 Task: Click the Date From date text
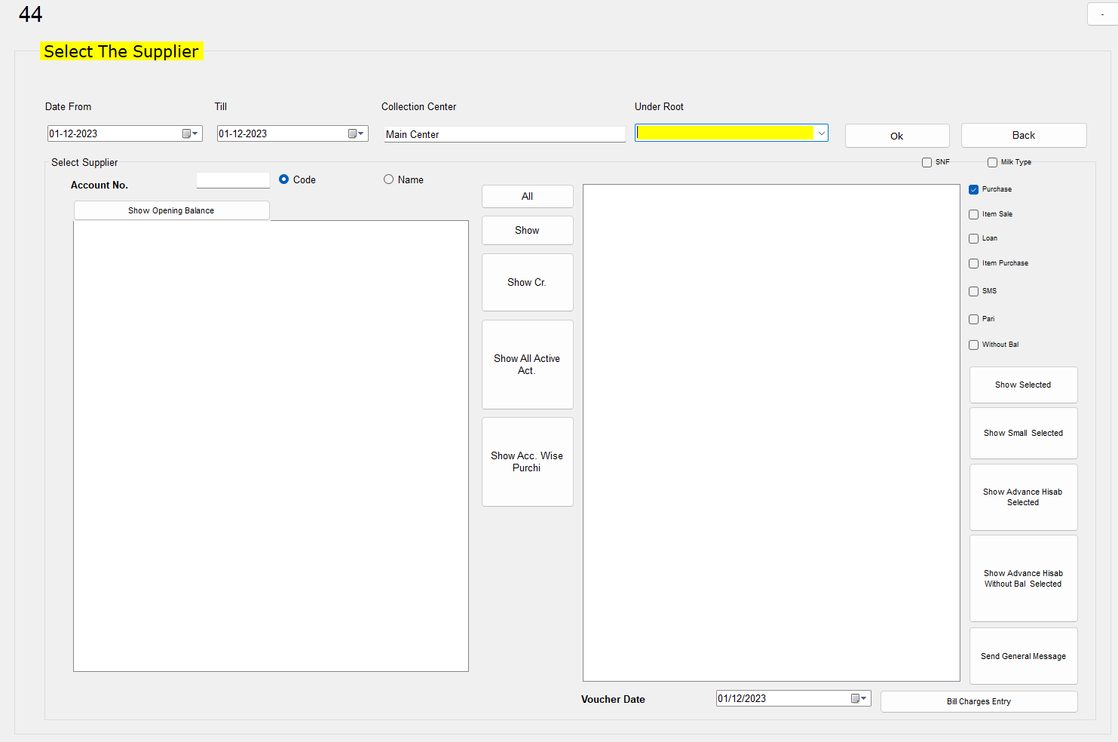pyautogui.click(x=73, y=133)
